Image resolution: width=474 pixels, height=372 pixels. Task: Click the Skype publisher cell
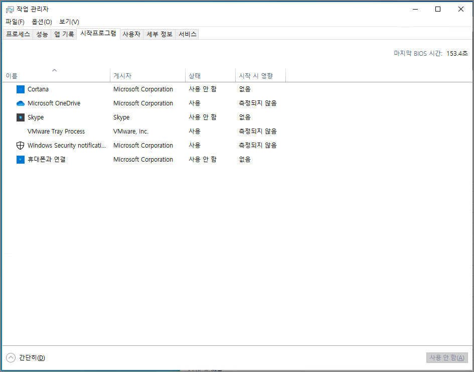tap(121, 117)
